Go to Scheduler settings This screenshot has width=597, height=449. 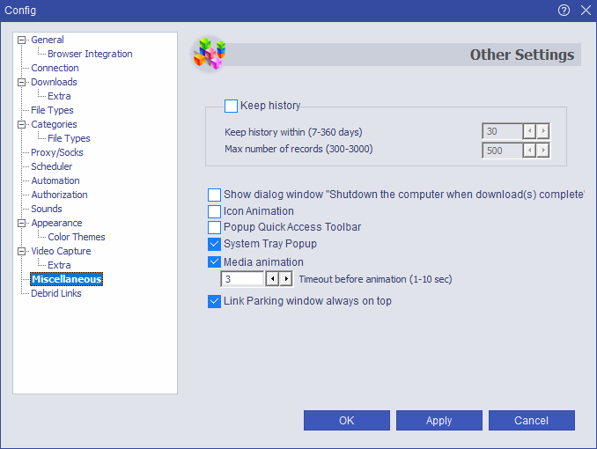[51, 166]
